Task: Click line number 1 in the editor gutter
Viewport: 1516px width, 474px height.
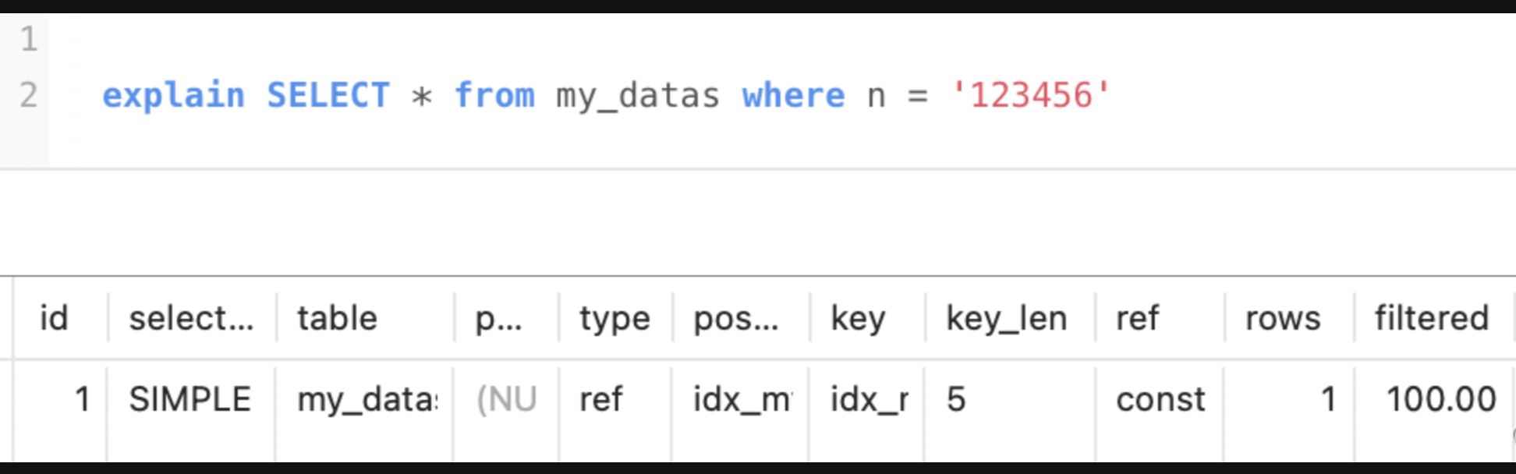Action: 29,39
